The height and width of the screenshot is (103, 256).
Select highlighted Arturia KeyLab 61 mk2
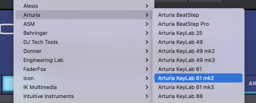point(186,78)
